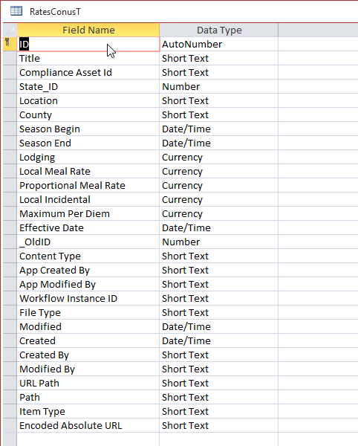
Task: Click the empty field name row at bottom
Action: pos(88,439)
